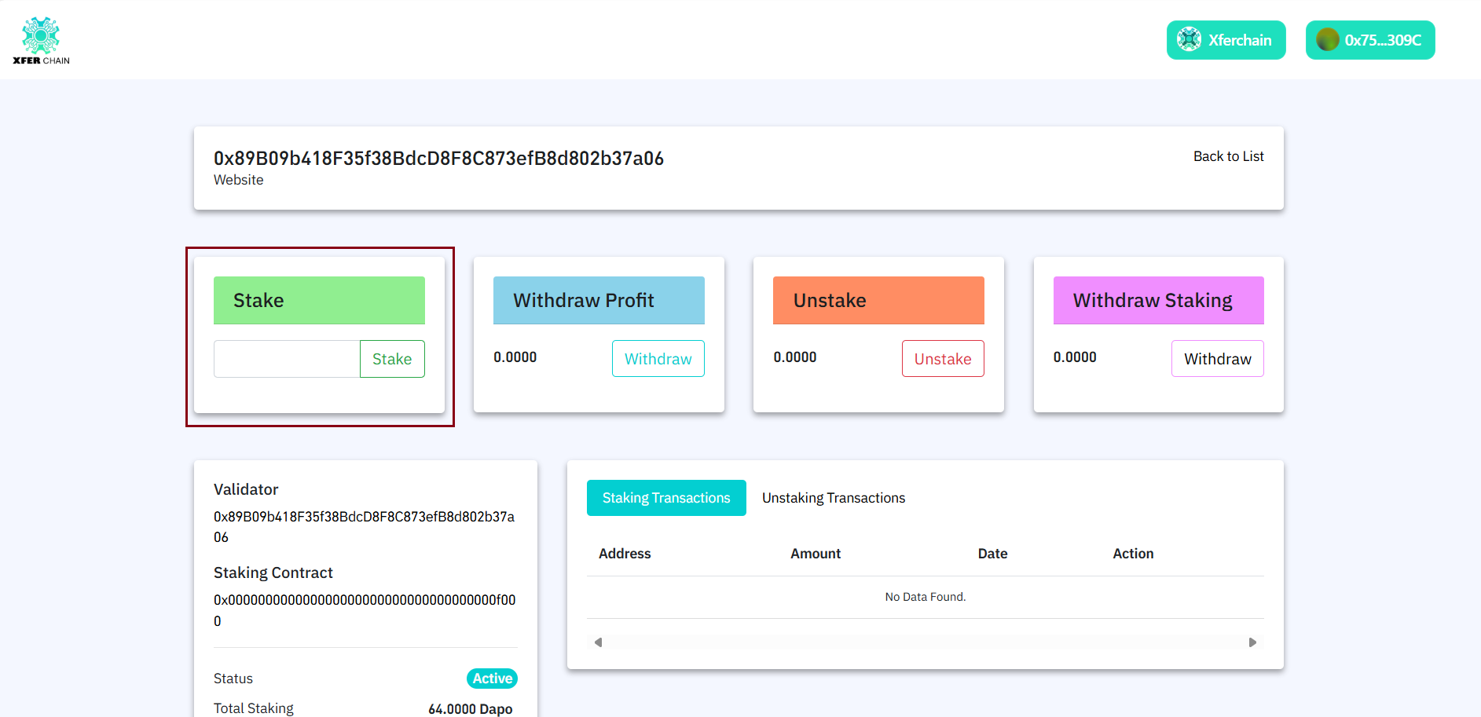Viewport: 1481px width, 717px height.
Task: Select the Staking Transactions tab
Action: tap(665, 497)
